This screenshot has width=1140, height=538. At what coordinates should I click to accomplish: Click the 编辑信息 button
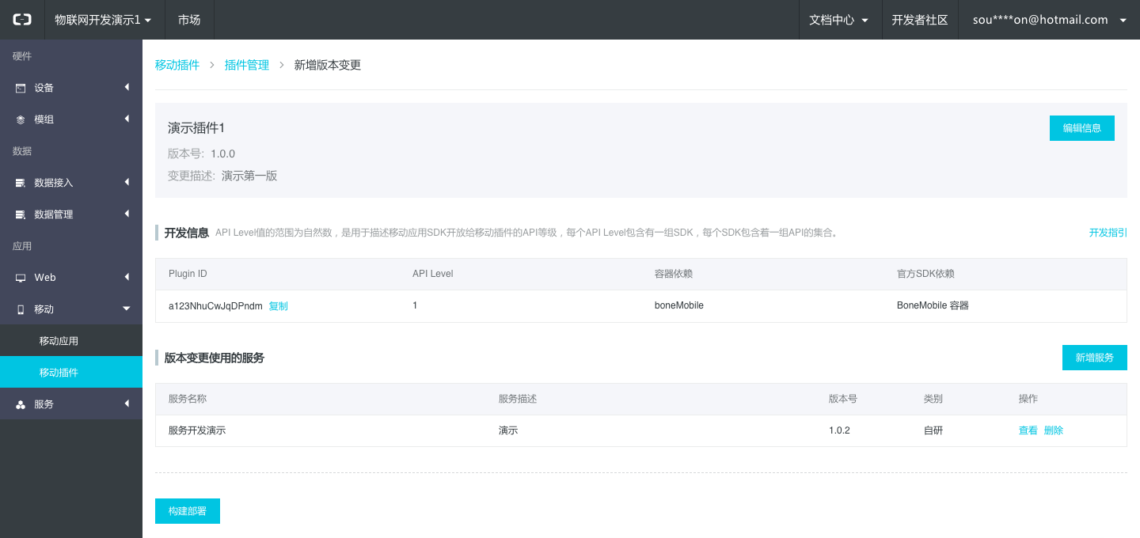tap(1081, 128)
